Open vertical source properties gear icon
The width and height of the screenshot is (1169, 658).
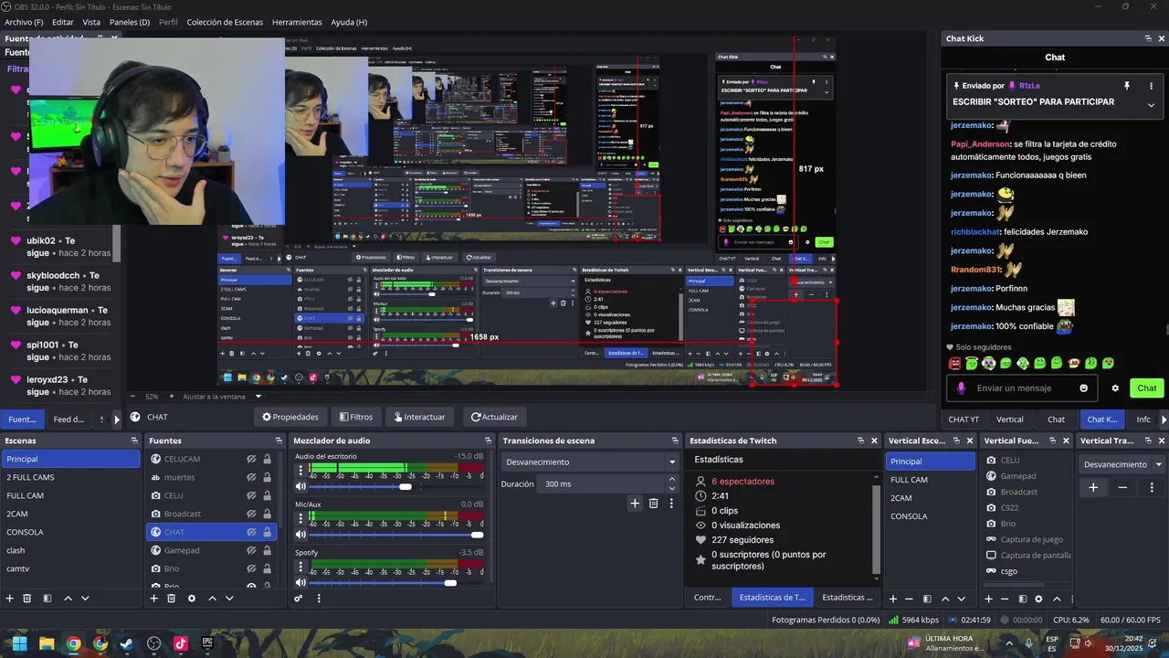click(1038, 599)
